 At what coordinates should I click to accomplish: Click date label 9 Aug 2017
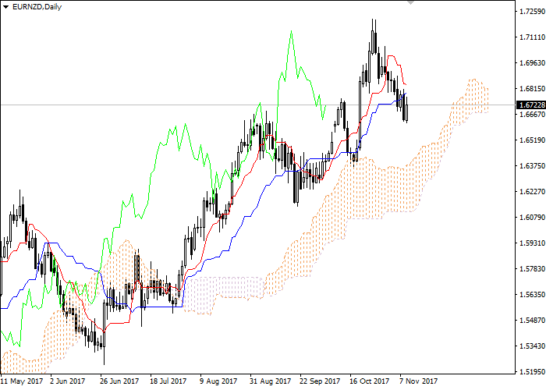pos(218,381)
